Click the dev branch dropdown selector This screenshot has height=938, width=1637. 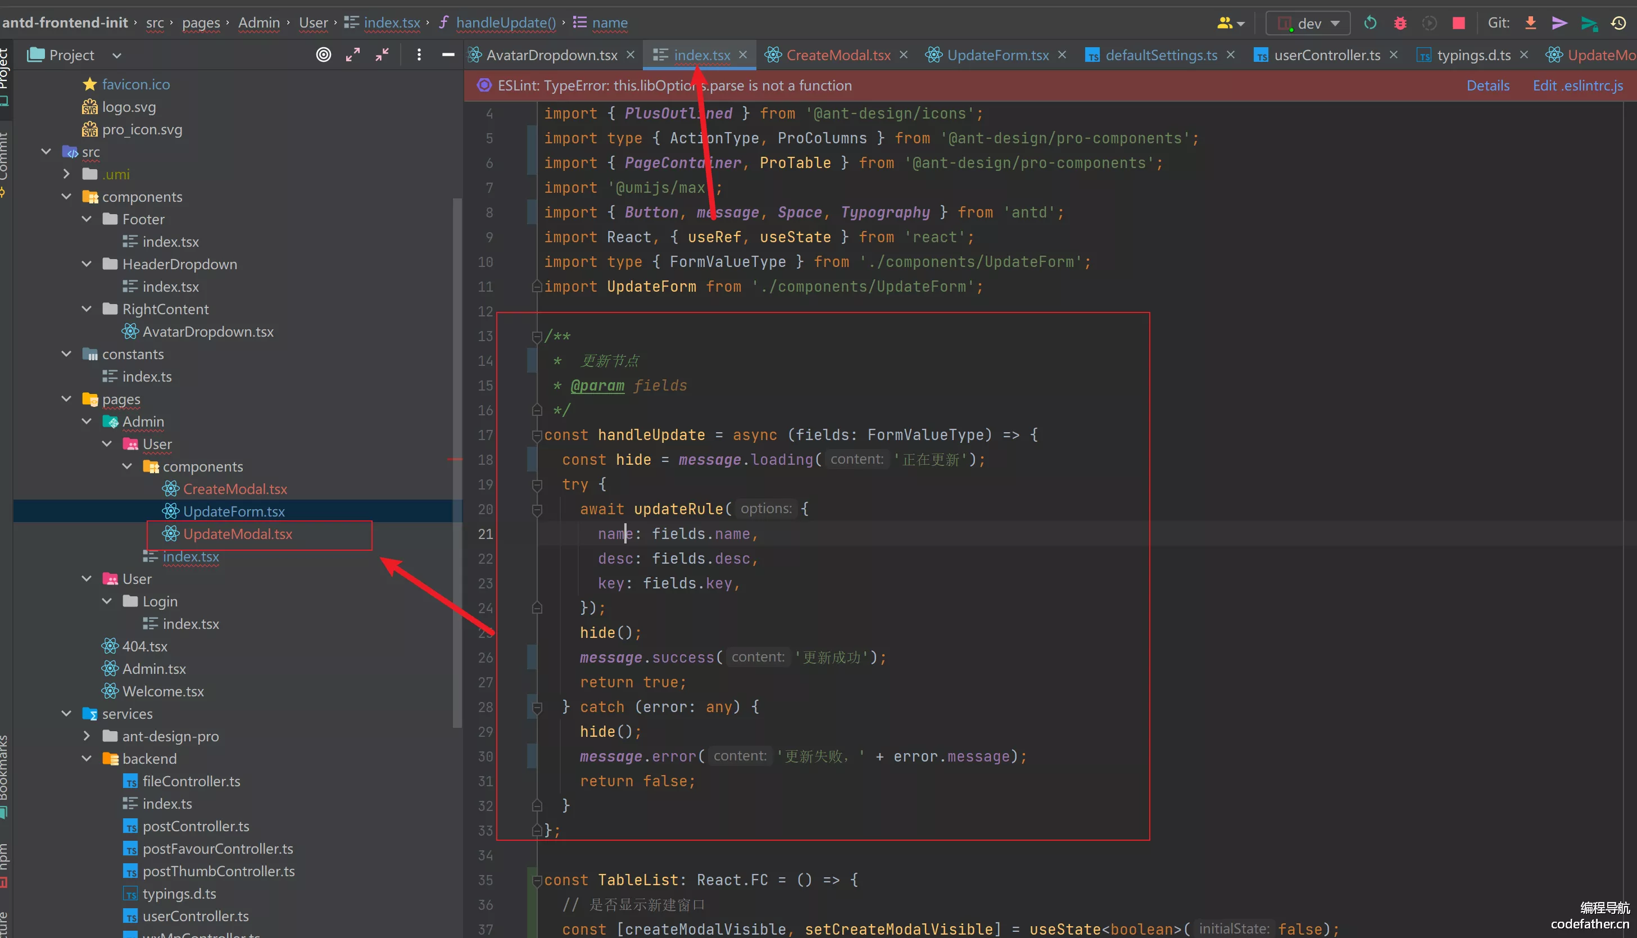(1307, 21)
